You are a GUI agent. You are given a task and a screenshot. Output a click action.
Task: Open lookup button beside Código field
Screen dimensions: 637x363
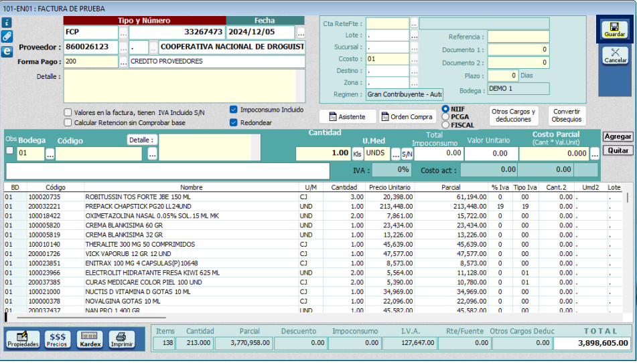pos(152,154)
